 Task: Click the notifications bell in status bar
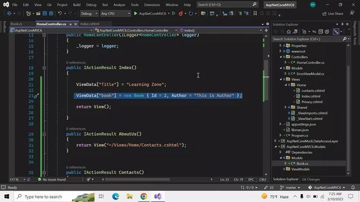[353, 187]
